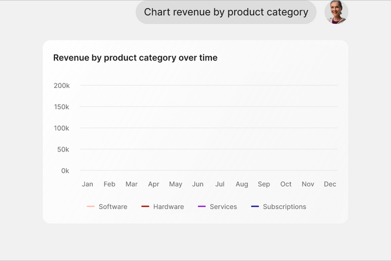
Task: Click the 0k y-axis label
Action: point(65,171)
